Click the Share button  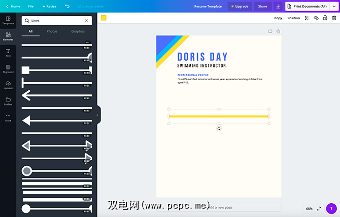pos(262,6)
